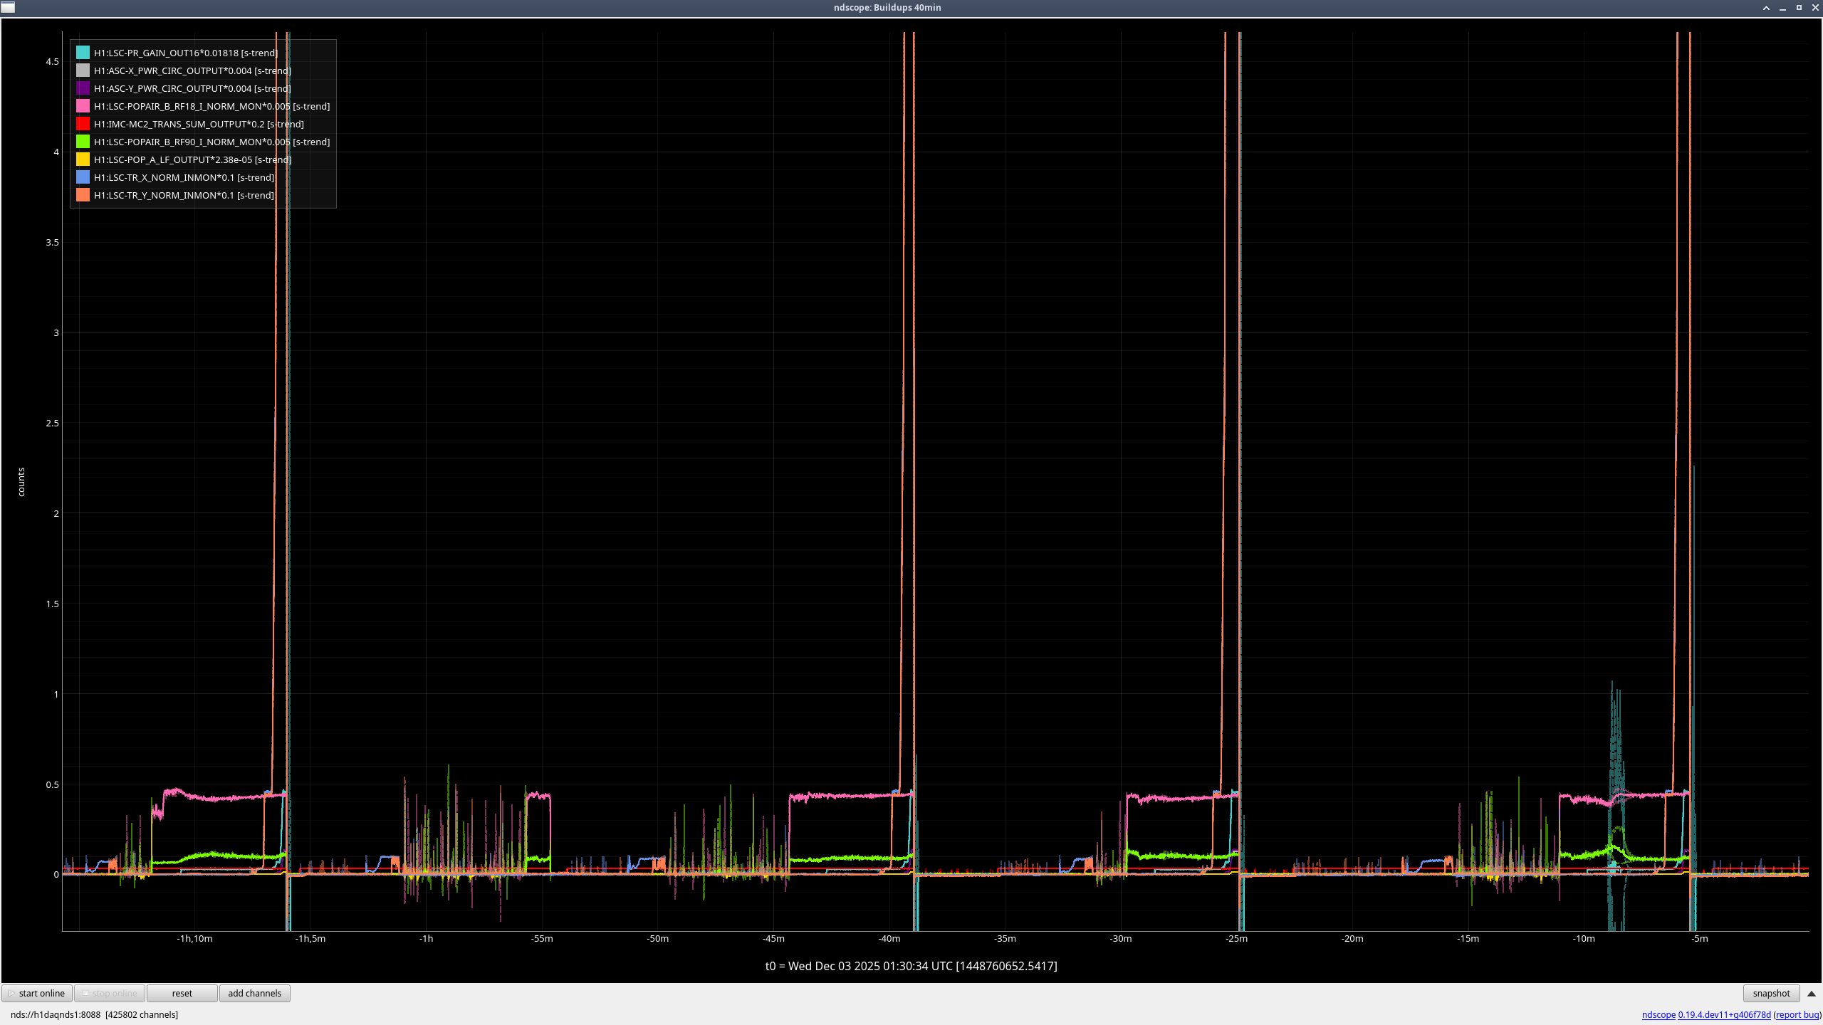Image resolution: width=1823 pixels, height=1025 pixels.
Task: Click the gray ASC-X_PWR_CIRC legend swatch
Action: [83, 70]
